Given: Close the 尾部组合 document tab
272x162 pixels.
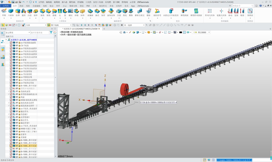Looking at the screenshot, I should point(99,29).
